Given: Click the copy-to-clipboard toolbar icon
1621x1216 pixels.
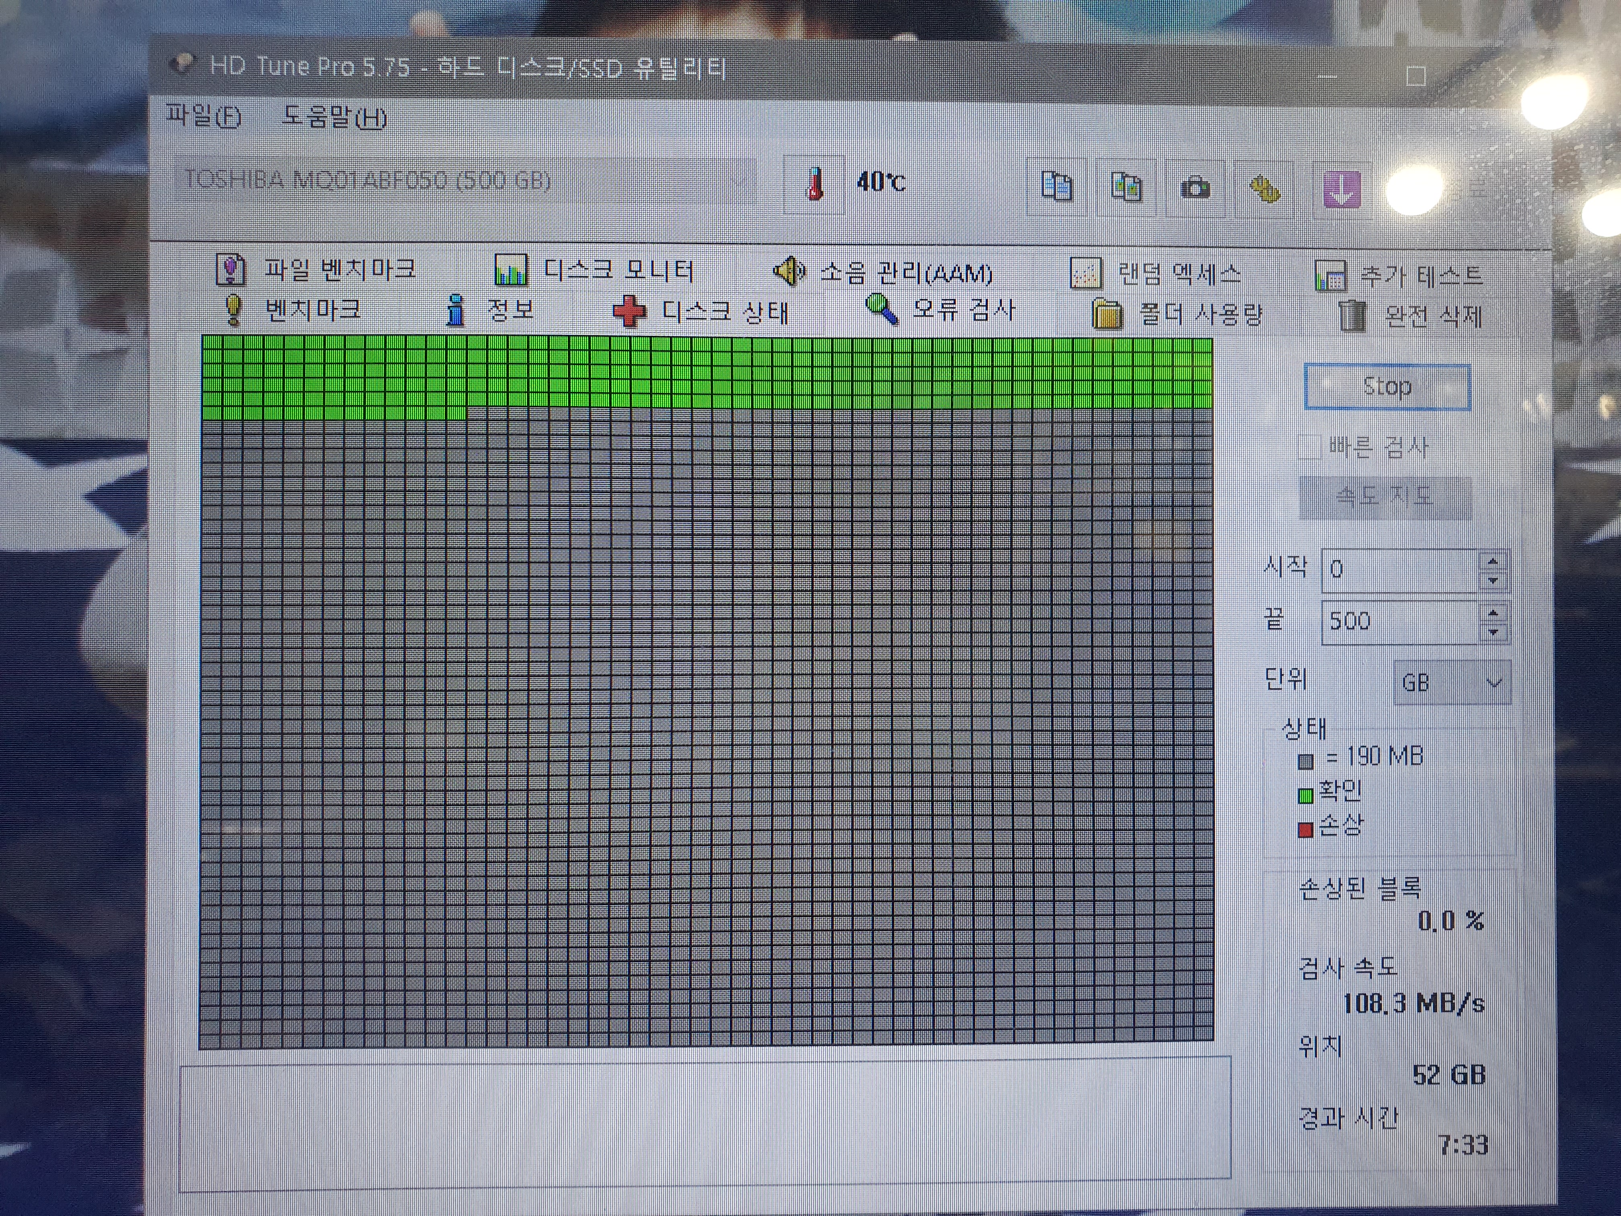Looking at the screenshot, I should [1057, 187].
